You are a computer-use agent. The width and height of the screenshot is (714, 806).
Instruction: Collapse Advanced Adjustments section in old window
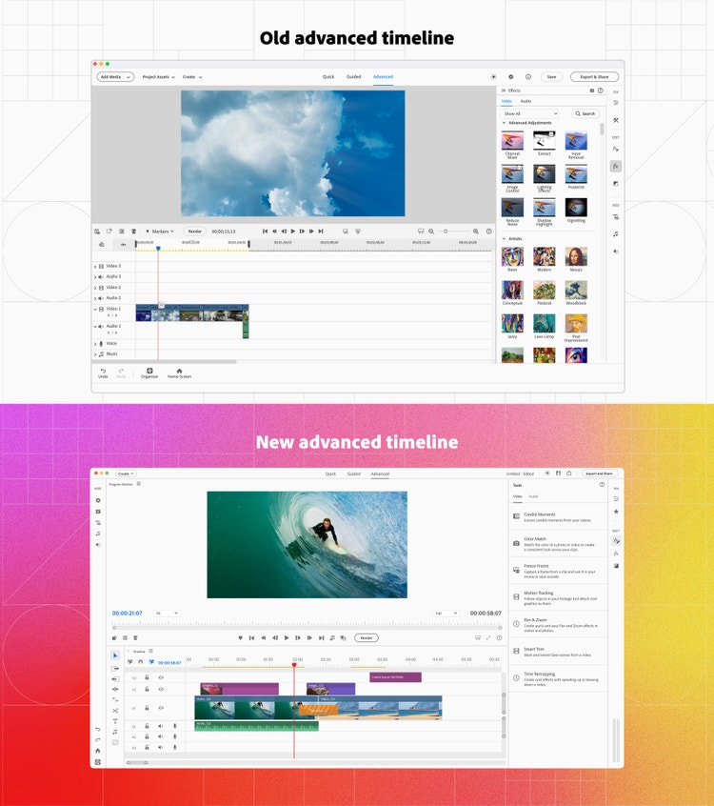504,123
